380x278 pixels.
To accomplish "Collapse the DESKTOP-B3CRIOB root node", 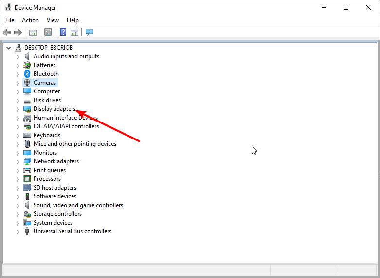I will (9, 48).
